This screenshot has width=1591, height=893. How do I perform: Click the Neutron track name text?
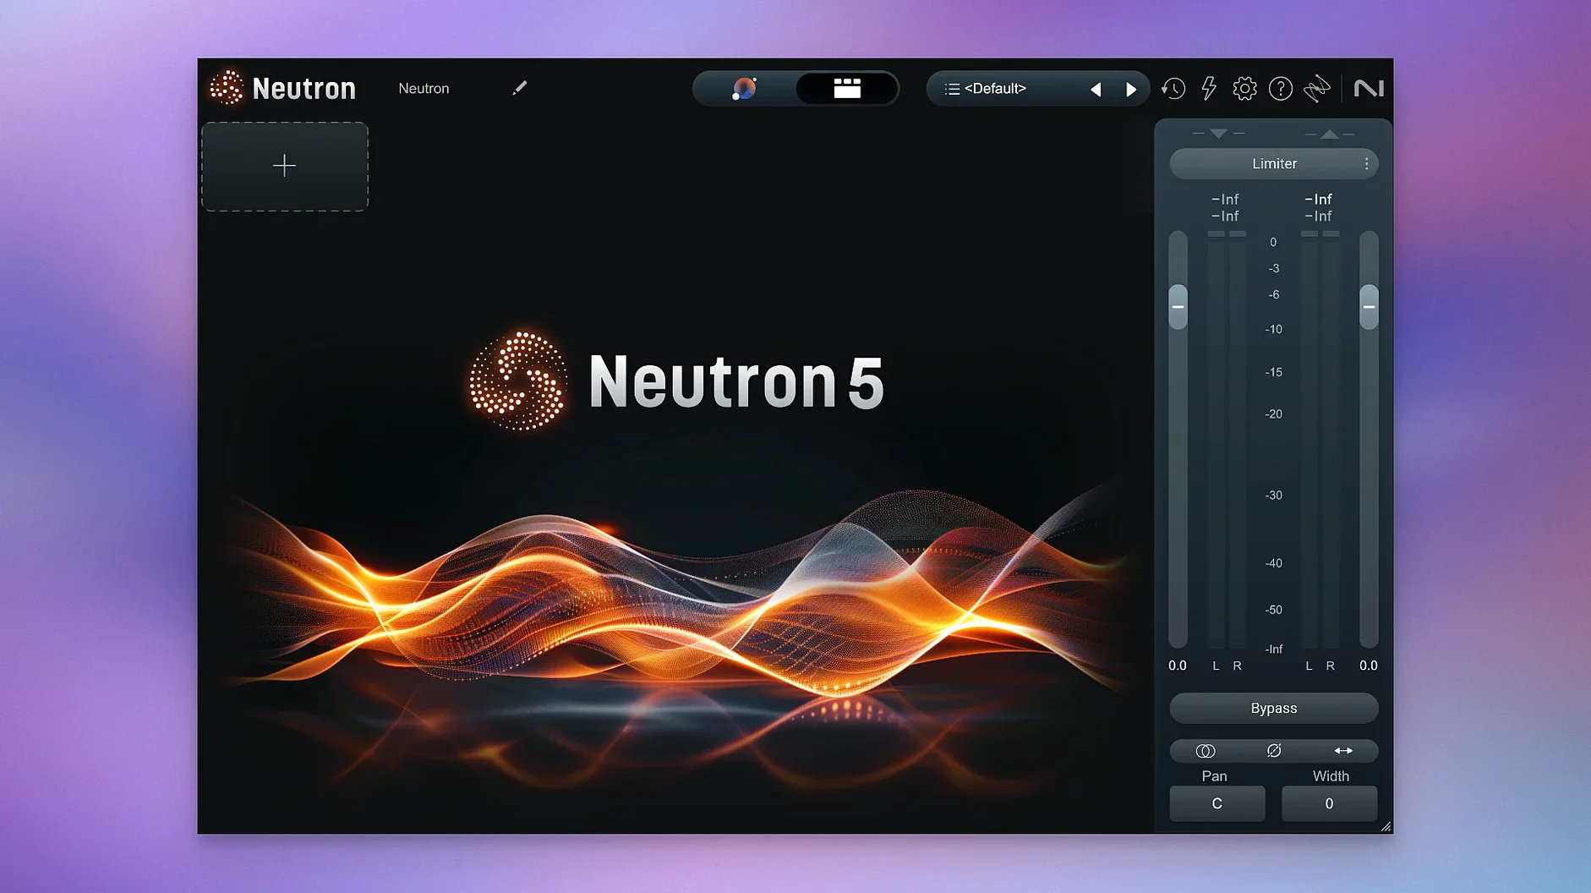pos(424,88)
